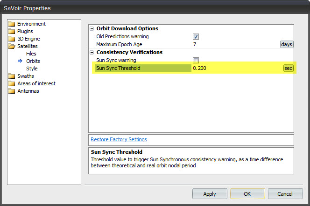Collapse the Consistency Verifications section
The image size is (310, 206).
coord(92,53)
